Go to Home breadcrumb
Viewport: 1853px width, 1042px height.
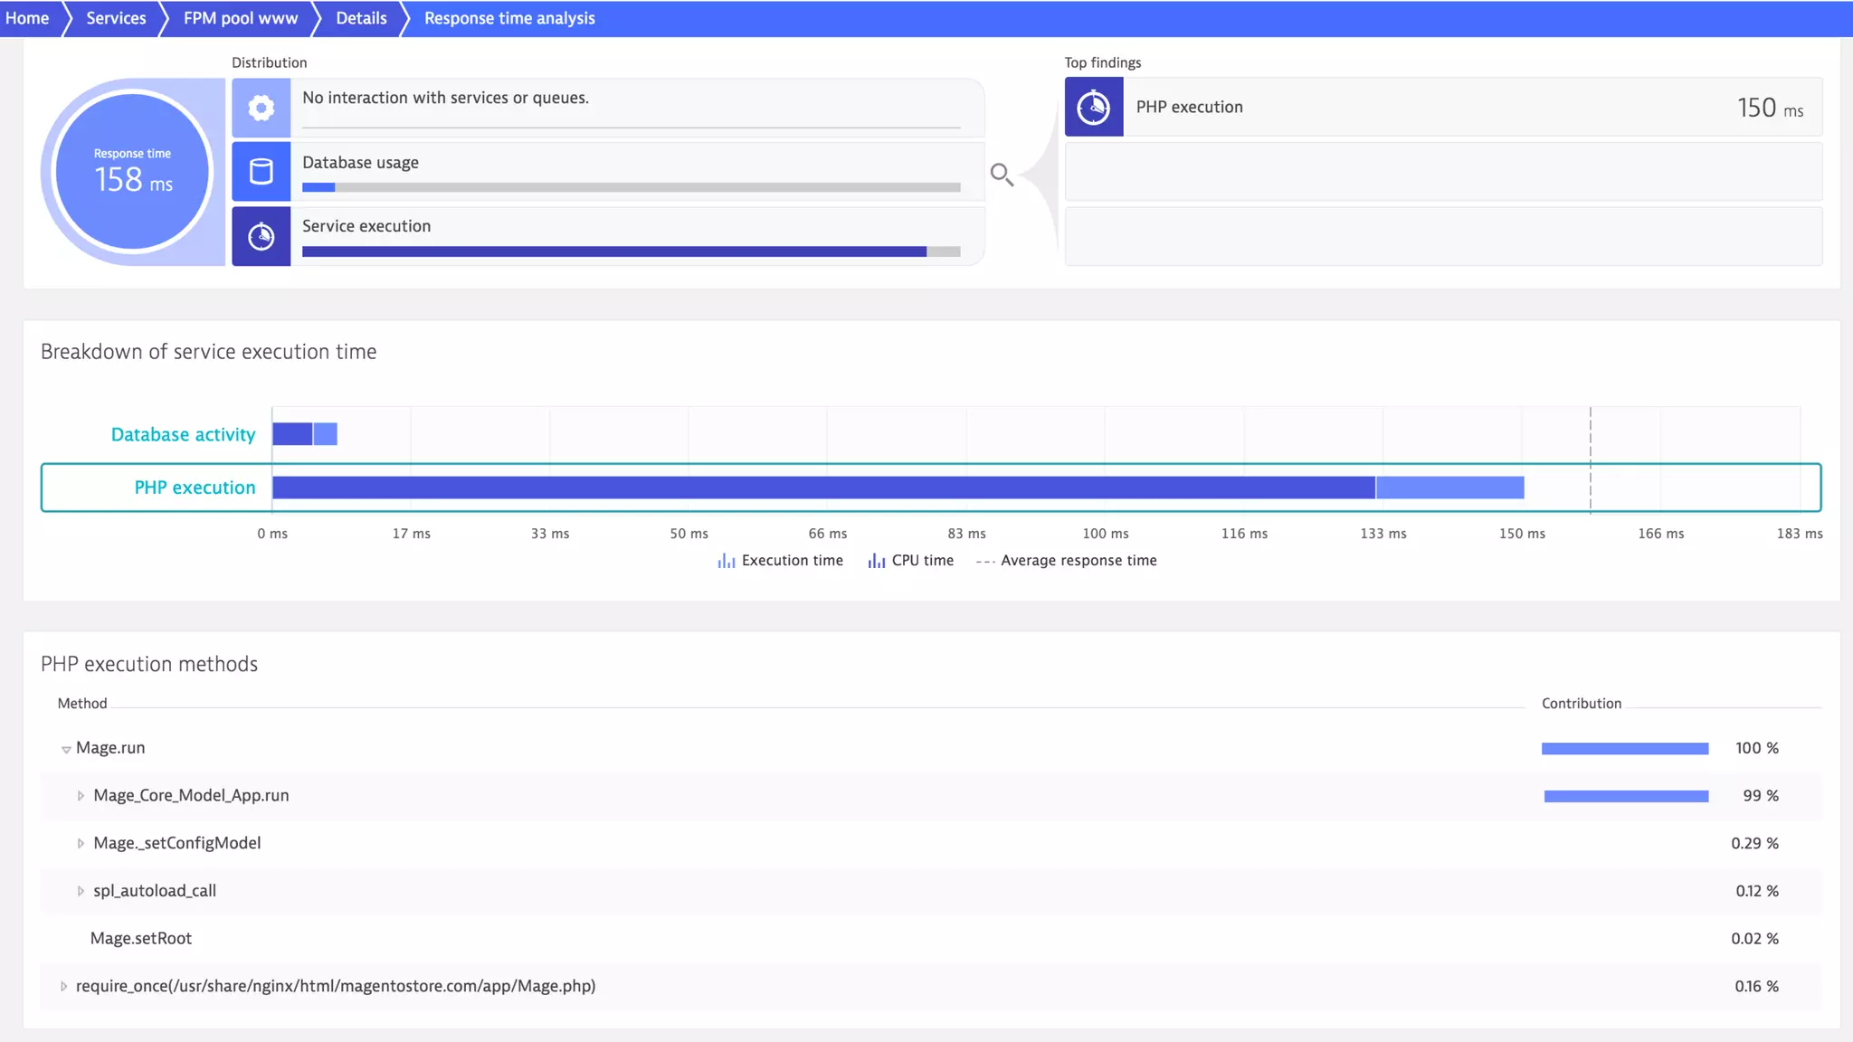coord(27,18)
